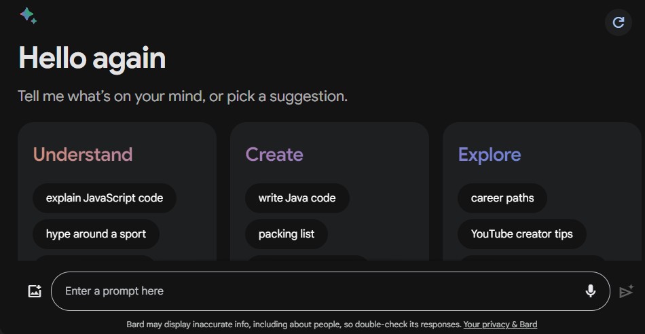645x334 pixels.
Task: Focus the Enter a prompt here field
Action: pos(331,291)
